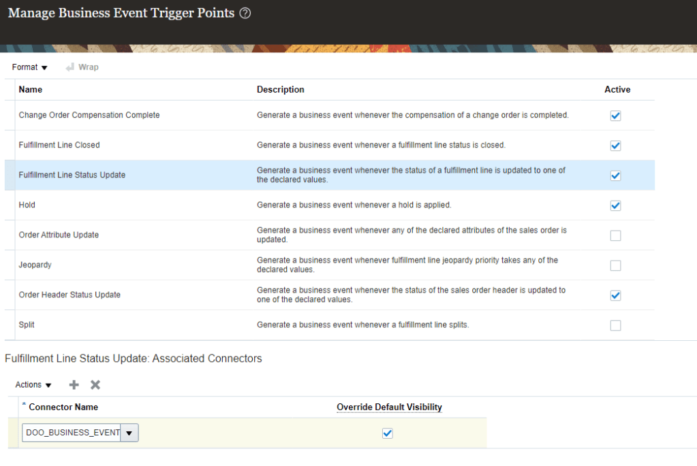Click the Override Default Visibility header link
The image size is (697, 466).
coord(389,407)
